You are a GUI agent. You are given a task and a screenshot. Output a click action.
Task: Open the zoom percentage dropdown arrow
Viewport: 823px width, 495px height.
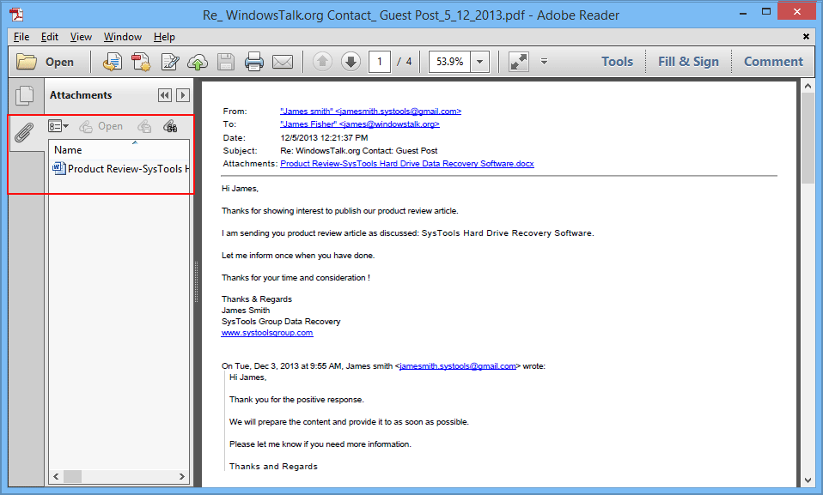479,62
